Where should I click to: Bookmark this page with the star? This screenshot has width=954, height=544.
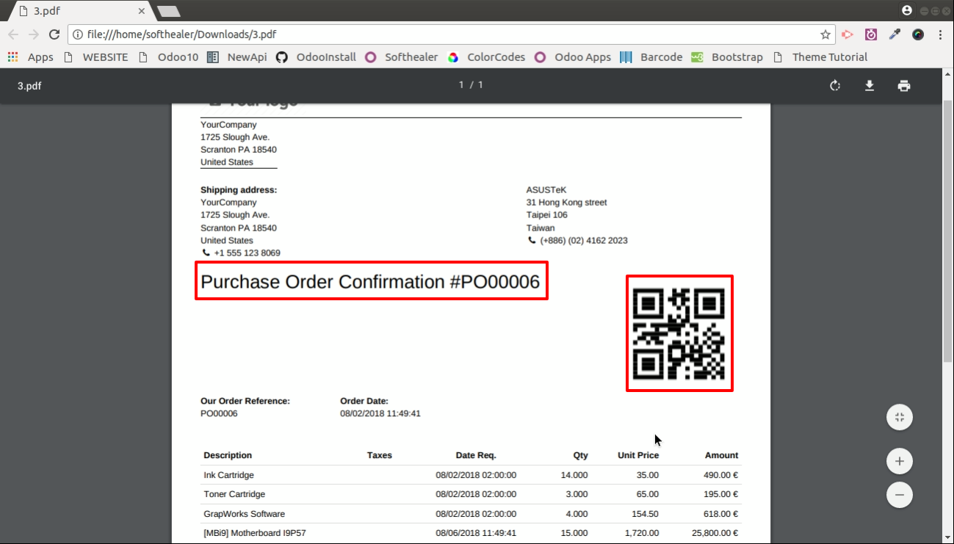[825, 35]
